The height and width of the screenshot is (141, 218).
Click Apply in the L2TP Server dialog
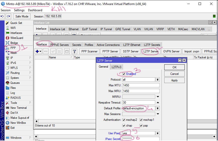click(x=174, y=80)
